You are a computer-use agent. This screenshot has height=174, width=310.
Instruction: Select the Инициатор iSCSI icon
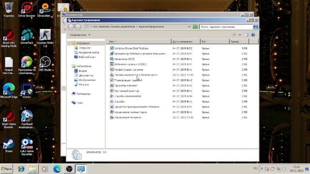(112, 59)
